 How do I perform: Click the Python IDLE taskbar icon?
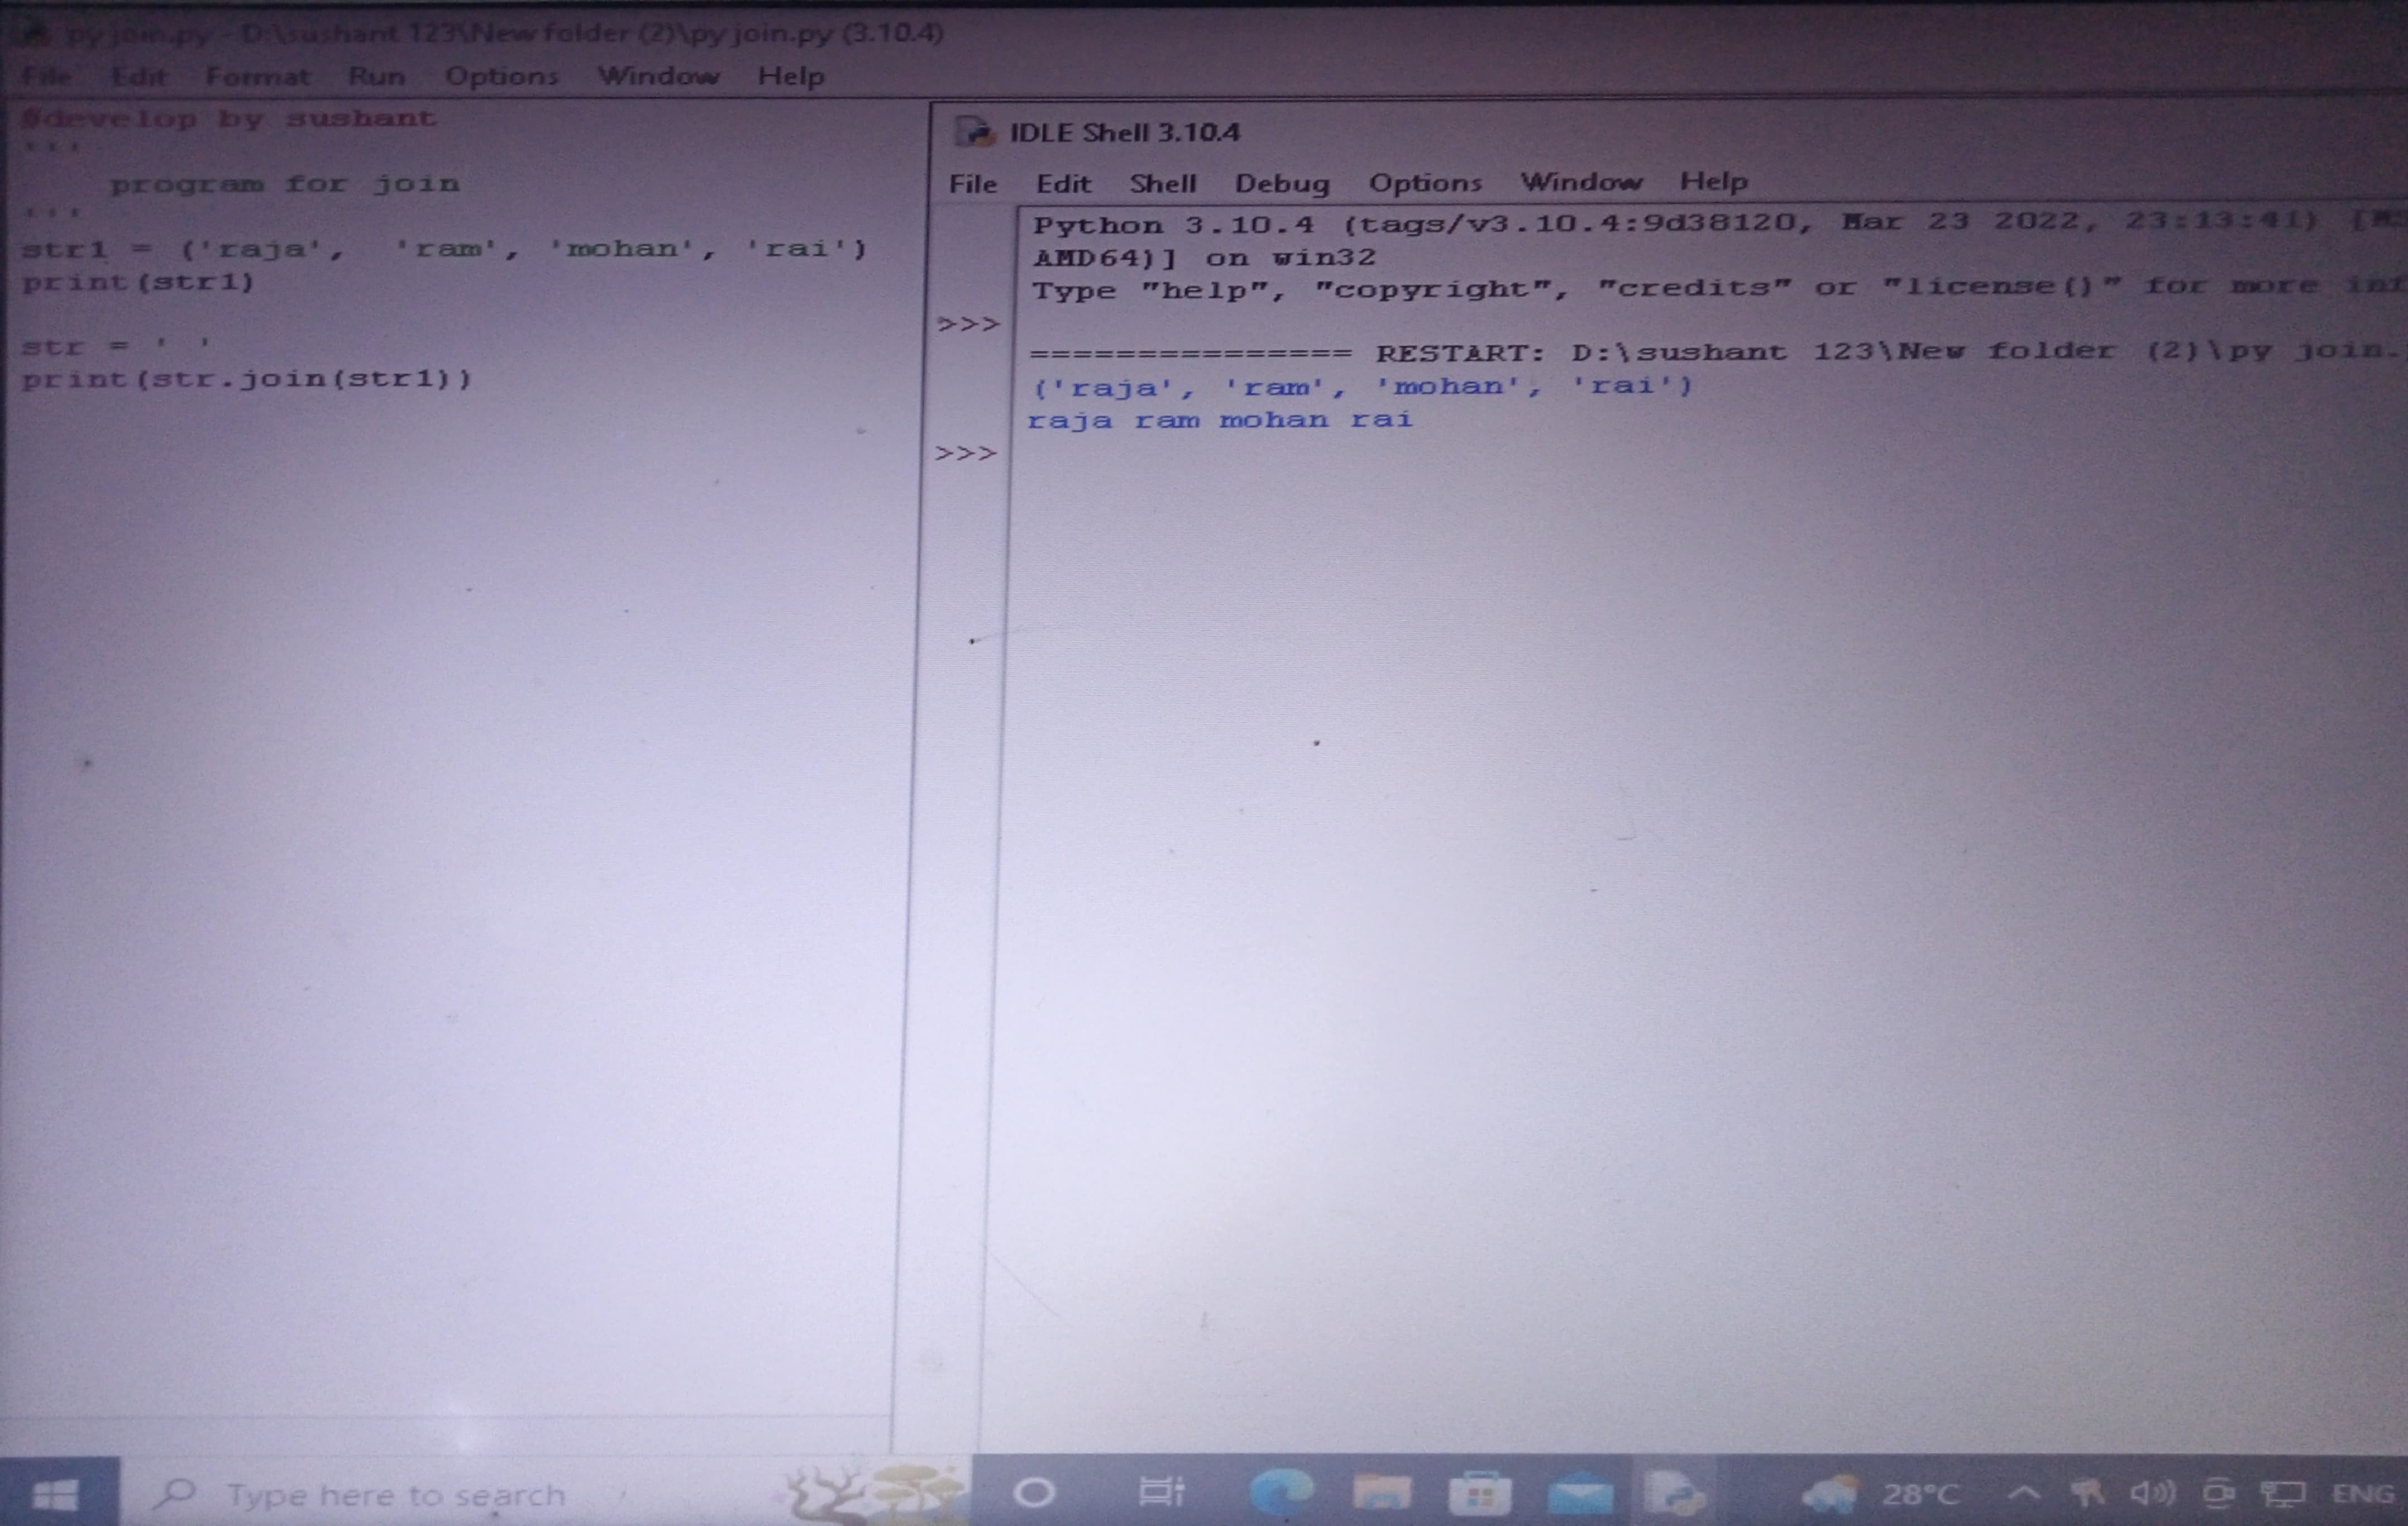(x=1675, y=1493)
